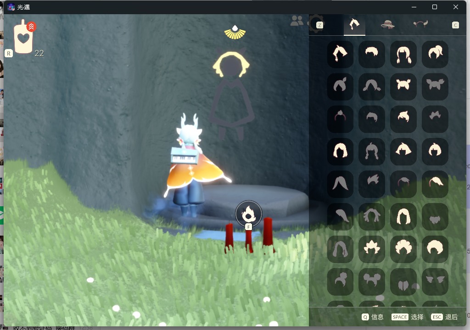470x330 pixels.
Task: Click the Q 信息 info button
Action: point(373,317)
